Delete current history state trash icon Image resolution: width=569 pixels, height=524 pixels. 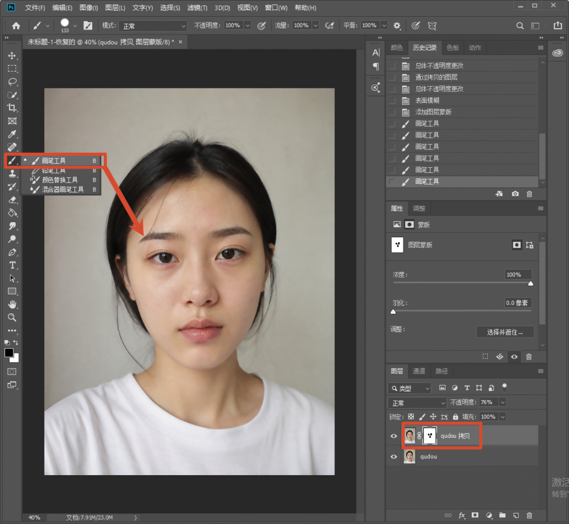pos(529,194)
